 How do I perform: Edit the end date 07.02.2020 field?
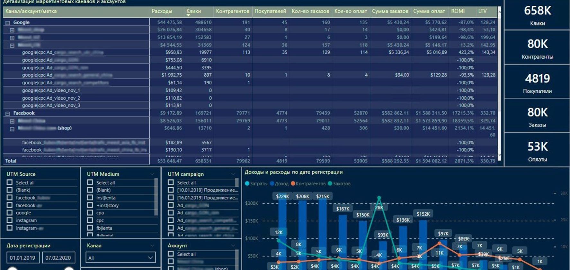[58, 258]
